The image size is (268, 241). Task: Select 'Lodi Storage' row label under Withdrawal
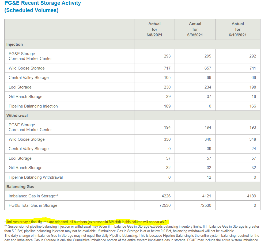[x=20, y=158]
